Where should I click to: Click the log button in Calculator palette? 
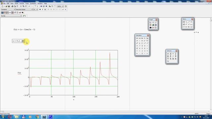tap(147, 38)
